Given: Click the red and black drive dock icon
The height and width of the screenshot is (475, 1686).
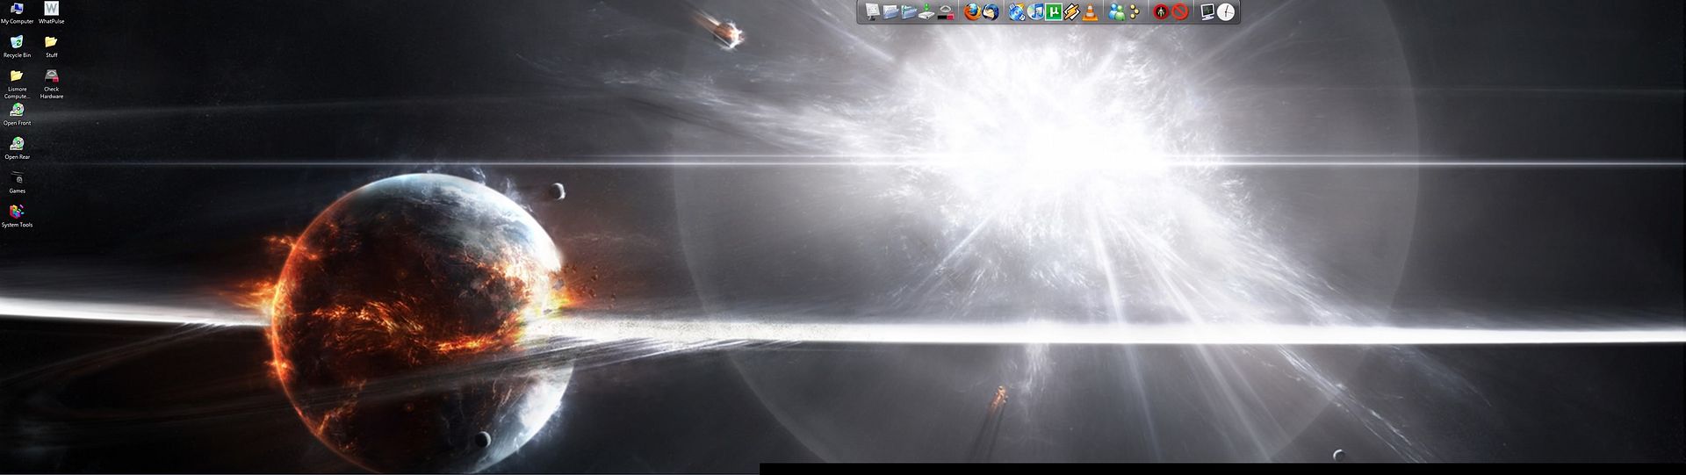Looking at the screenshot, I should pos(946,11).
